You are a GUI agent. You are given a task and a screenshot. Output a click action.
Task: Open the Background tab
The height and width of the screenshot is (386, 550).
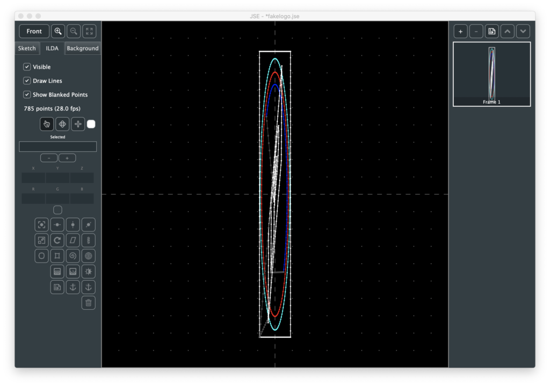[x=82, y=48]
